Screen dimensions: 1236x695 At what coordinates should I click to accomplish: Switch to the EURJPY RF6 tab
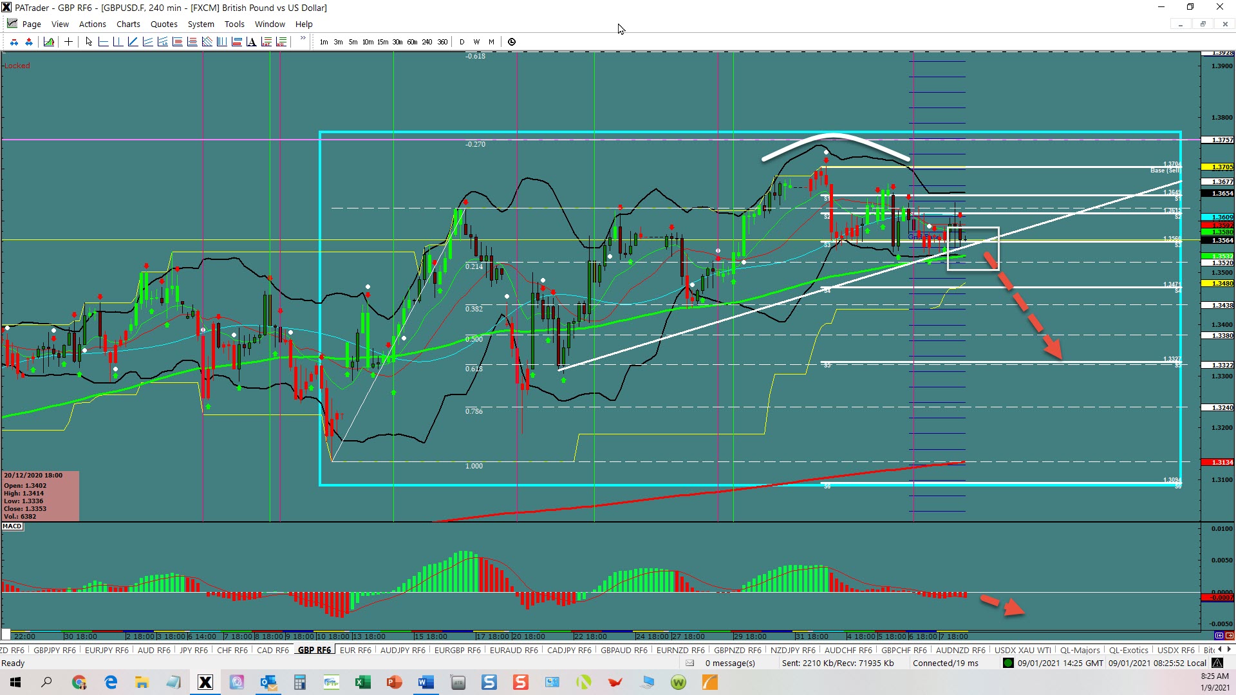coord(107,650)
